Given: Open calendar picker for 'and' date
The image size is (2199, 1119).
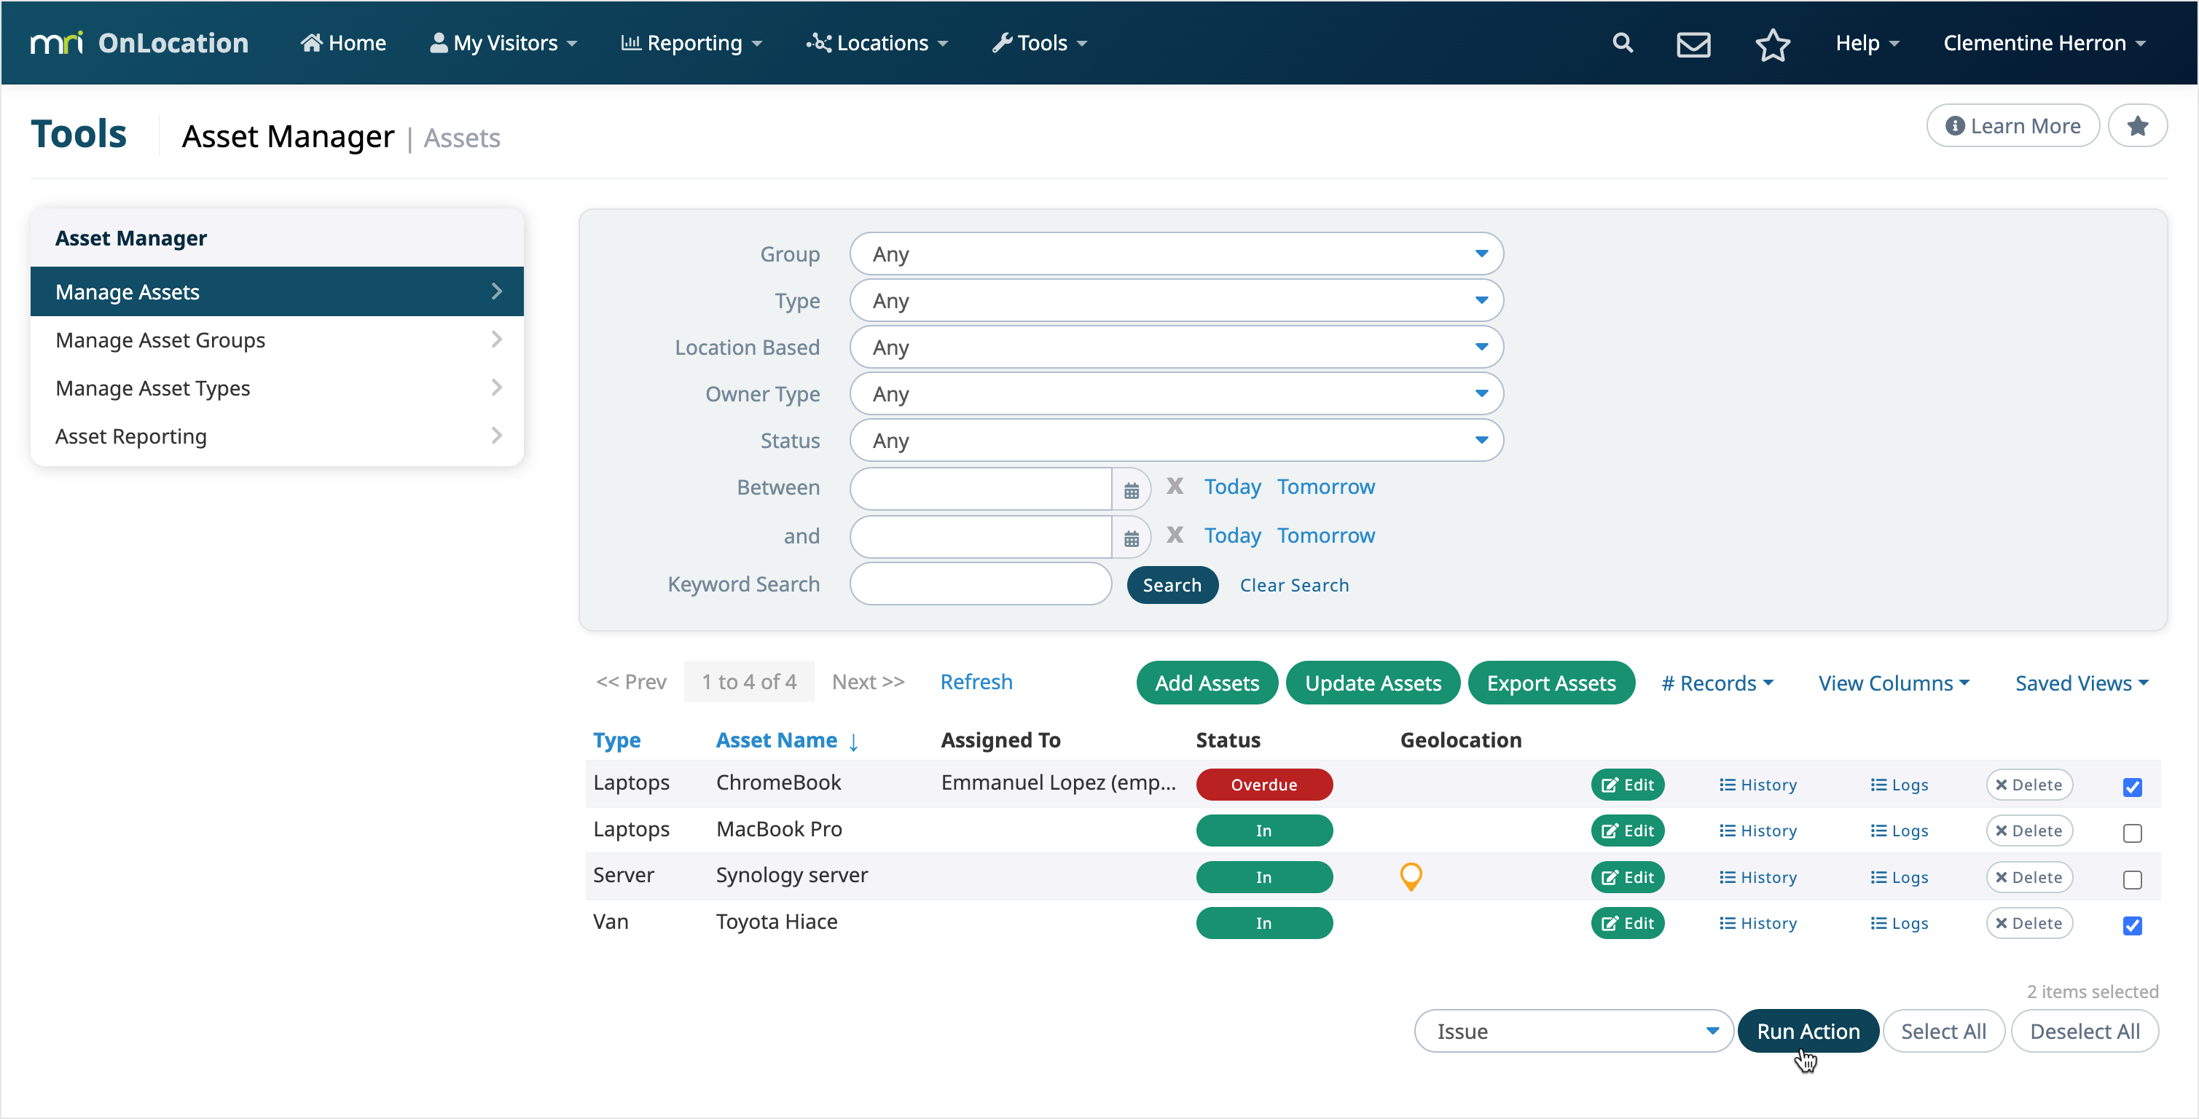Looking at the screenshot, I should (1131, 538).
